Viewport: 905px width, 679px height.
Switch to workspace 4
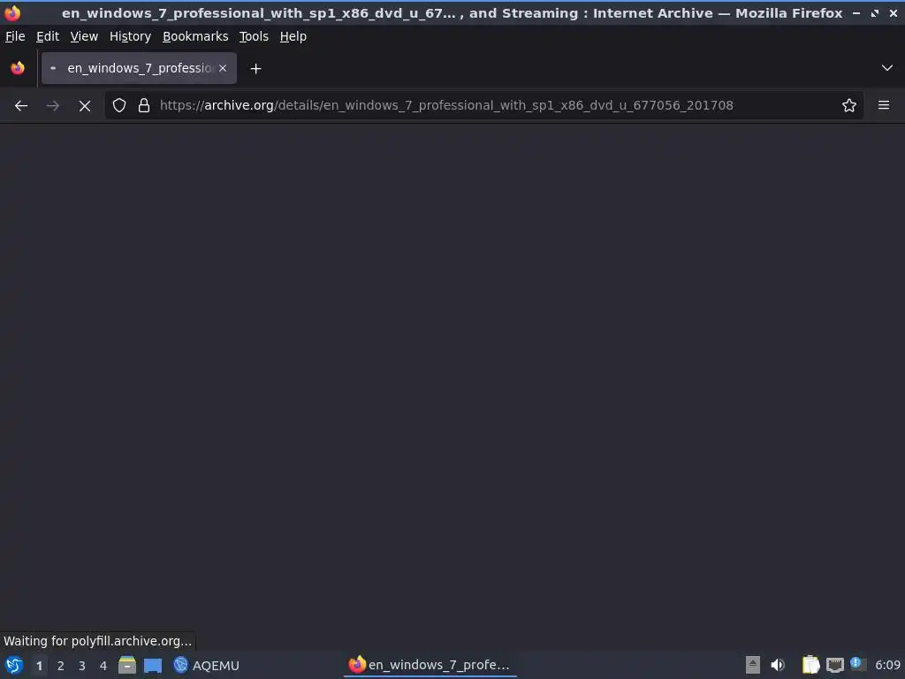pyautogui.click(x=103, y=666)
